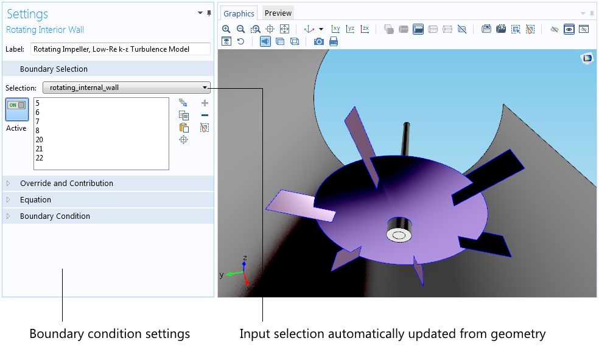Switch to the Preview tab

tap(278, 13)
